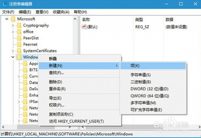Click the REG_SZ type cell
This screenshot has width=201, height=138.
142,27
